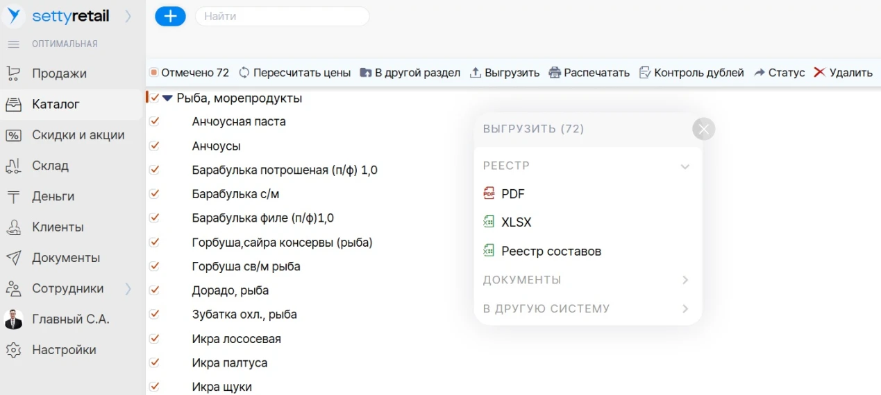Expand the Сотрудники submenu chevron

[x=128, y=289]
